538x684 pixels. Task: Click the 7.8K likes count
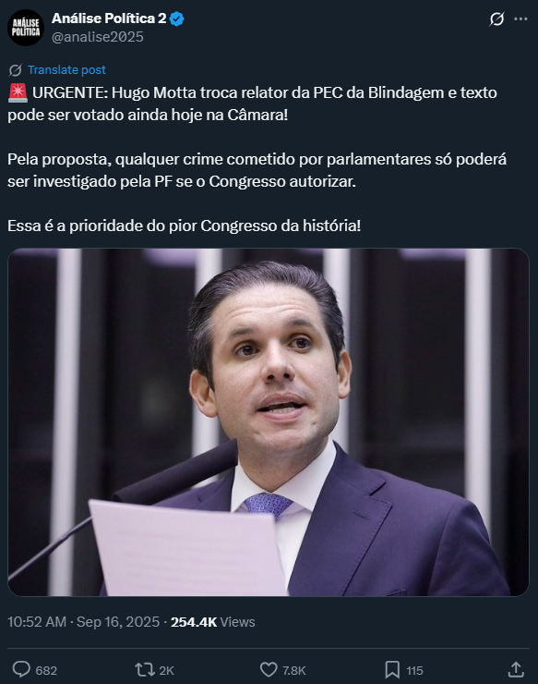tap(294, 670)
